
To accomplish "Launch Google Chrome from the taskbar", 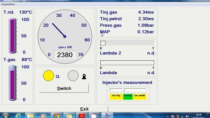I will coord(56,116).
